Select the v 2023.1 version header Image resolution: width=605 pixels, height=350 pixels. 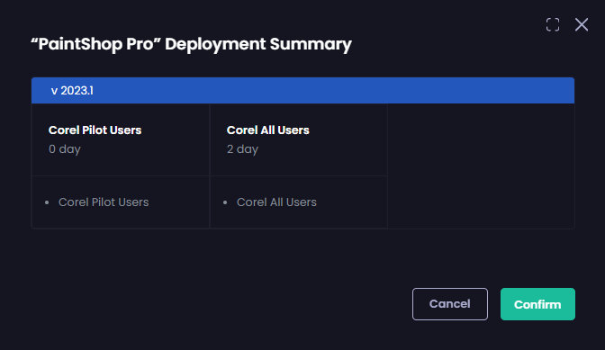302,91
